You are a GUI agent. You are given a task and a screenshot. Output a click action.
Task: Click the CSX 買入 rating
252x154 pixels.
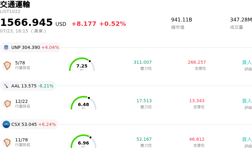[x=247, y=139]
